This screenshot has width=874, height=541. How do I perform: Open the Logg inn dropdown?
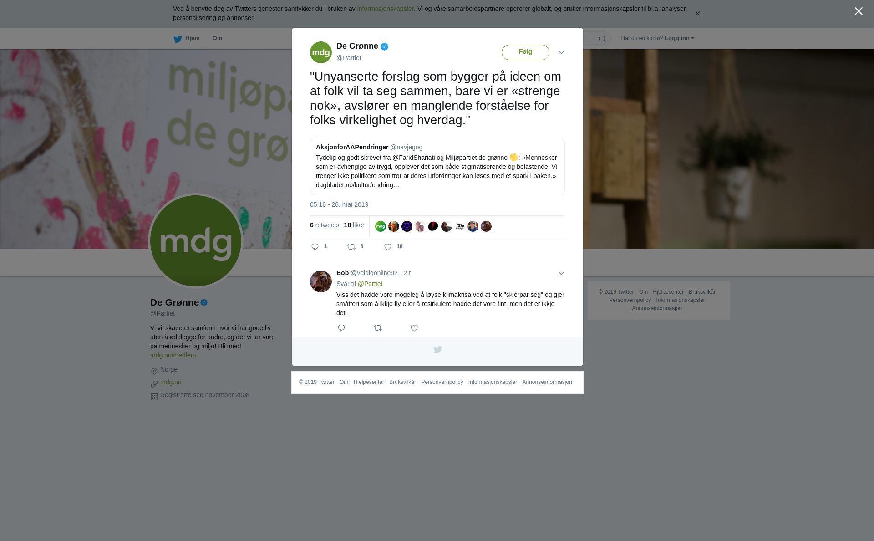click(x=679, y=38)
